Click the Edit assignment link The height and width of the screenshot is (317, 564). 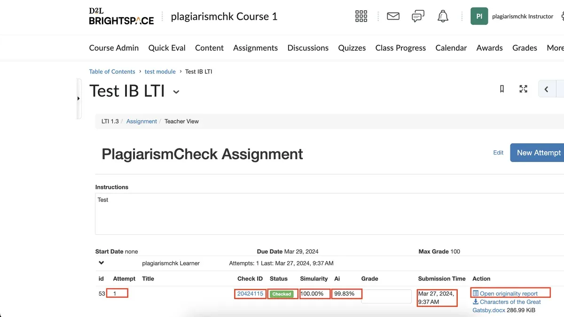tap(498, 153)
